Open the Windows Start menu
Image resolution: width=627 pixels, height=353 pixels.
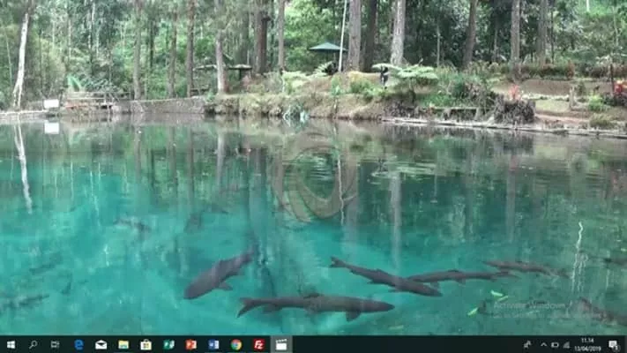[11, 344]
